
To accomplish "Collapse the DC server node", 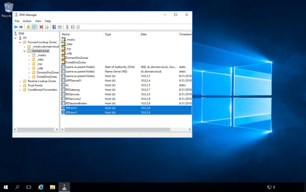I will 16,38.
